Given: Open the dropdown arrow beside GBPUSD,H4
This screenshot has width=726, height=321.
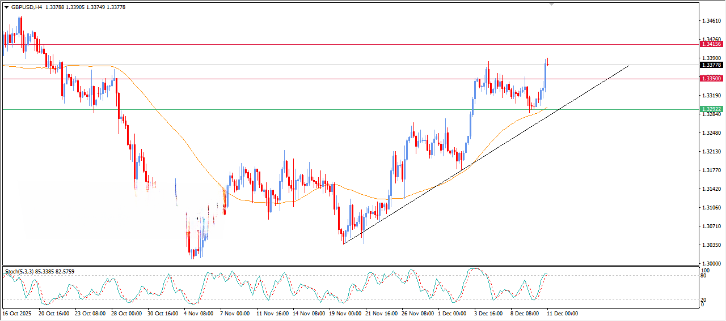Looking at the screenshot, I should [x=7, y=7].
